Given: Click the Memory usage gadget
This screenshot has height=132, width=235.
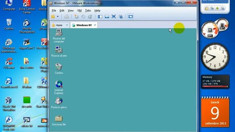Looking at the screenshot, I should (215, 82).
